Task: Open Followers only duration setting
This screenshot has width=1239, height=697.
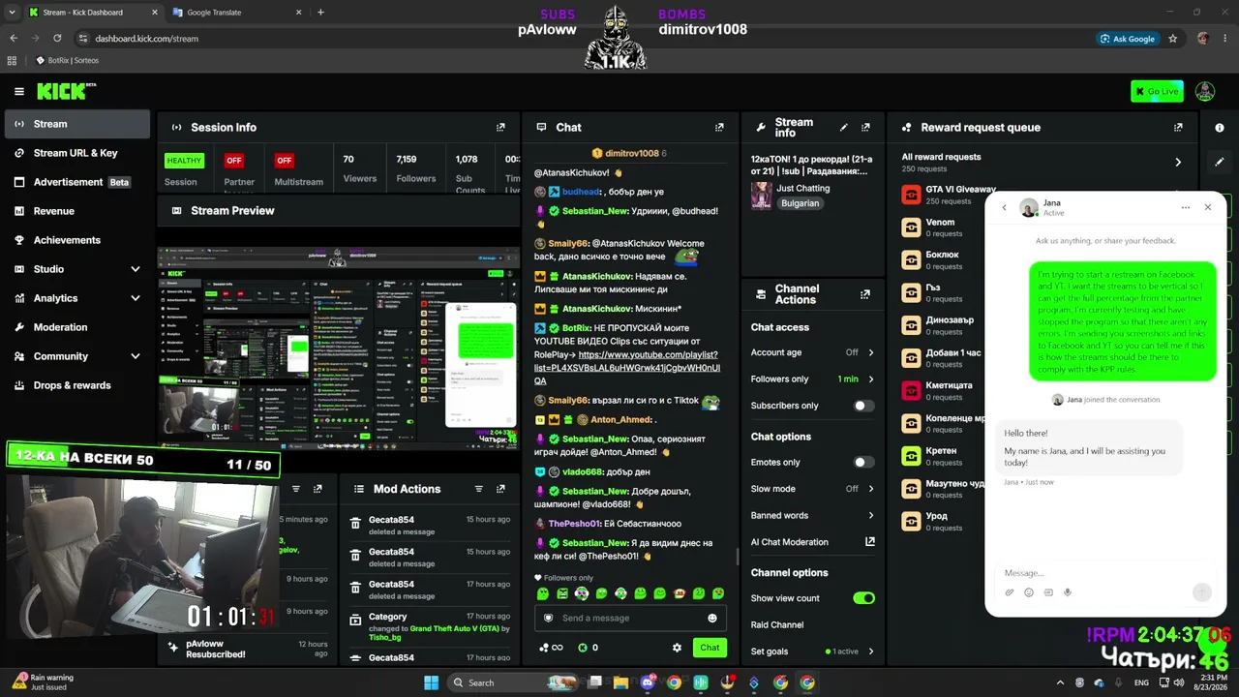Action: pyautogui.click(x=812, y=379)
